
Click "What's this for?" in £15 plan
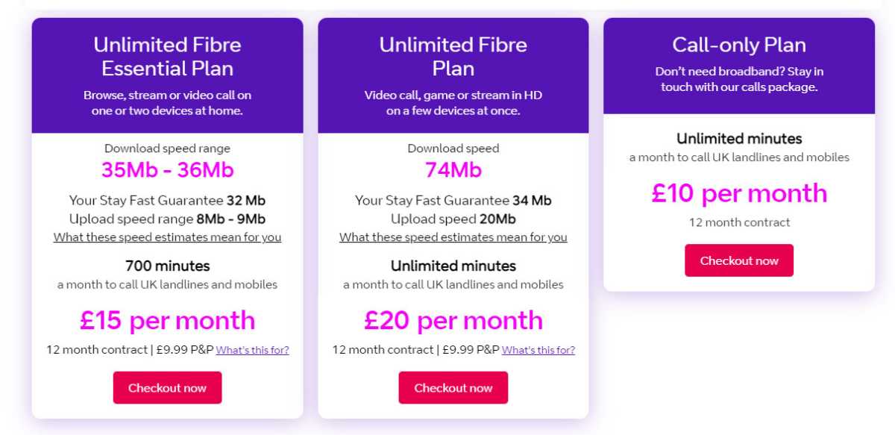tap(252, 350)
